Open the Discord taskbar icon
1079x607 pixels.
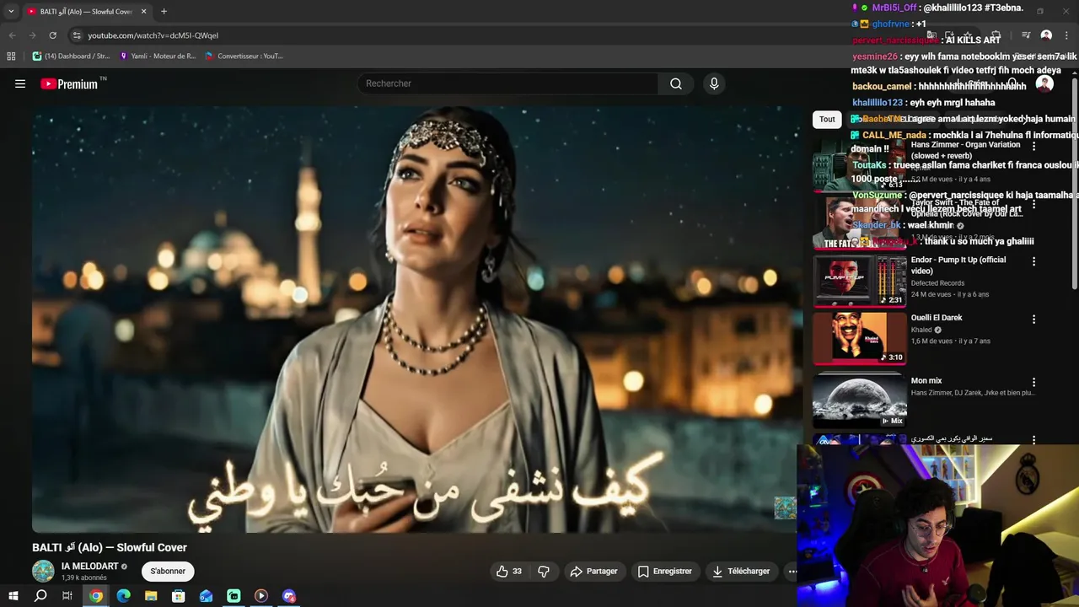(x=289, y=596)
